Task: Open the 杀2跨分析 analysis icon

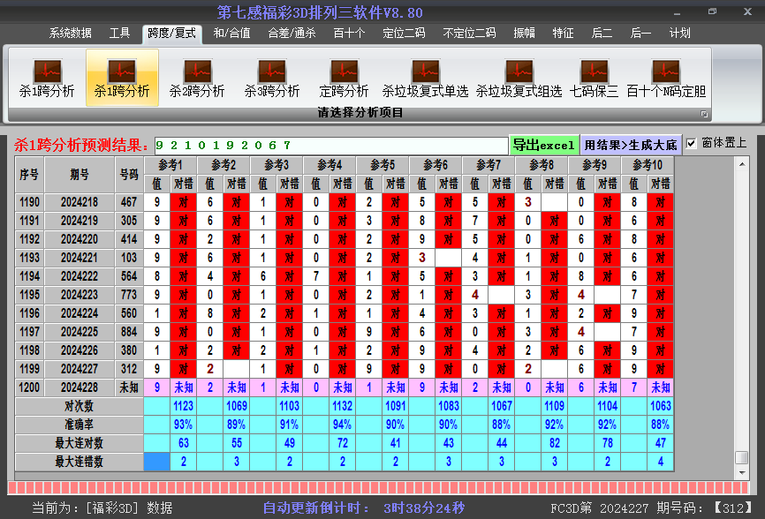Action: [197, 78]
